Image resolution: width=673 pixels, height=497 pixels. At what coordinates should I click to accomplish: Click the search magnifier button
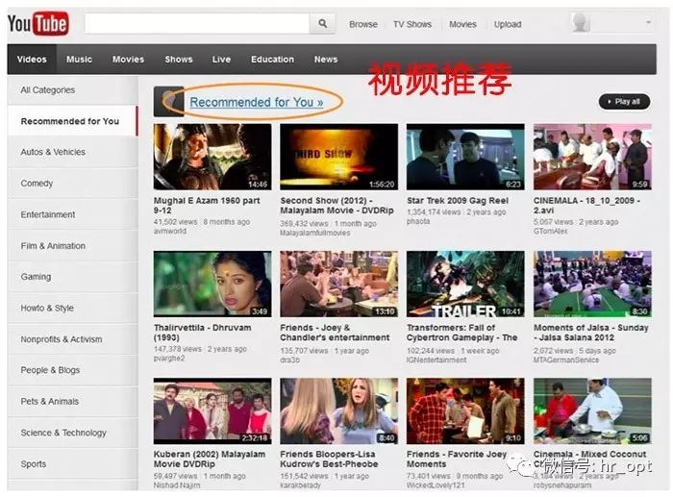coord(323,24)
